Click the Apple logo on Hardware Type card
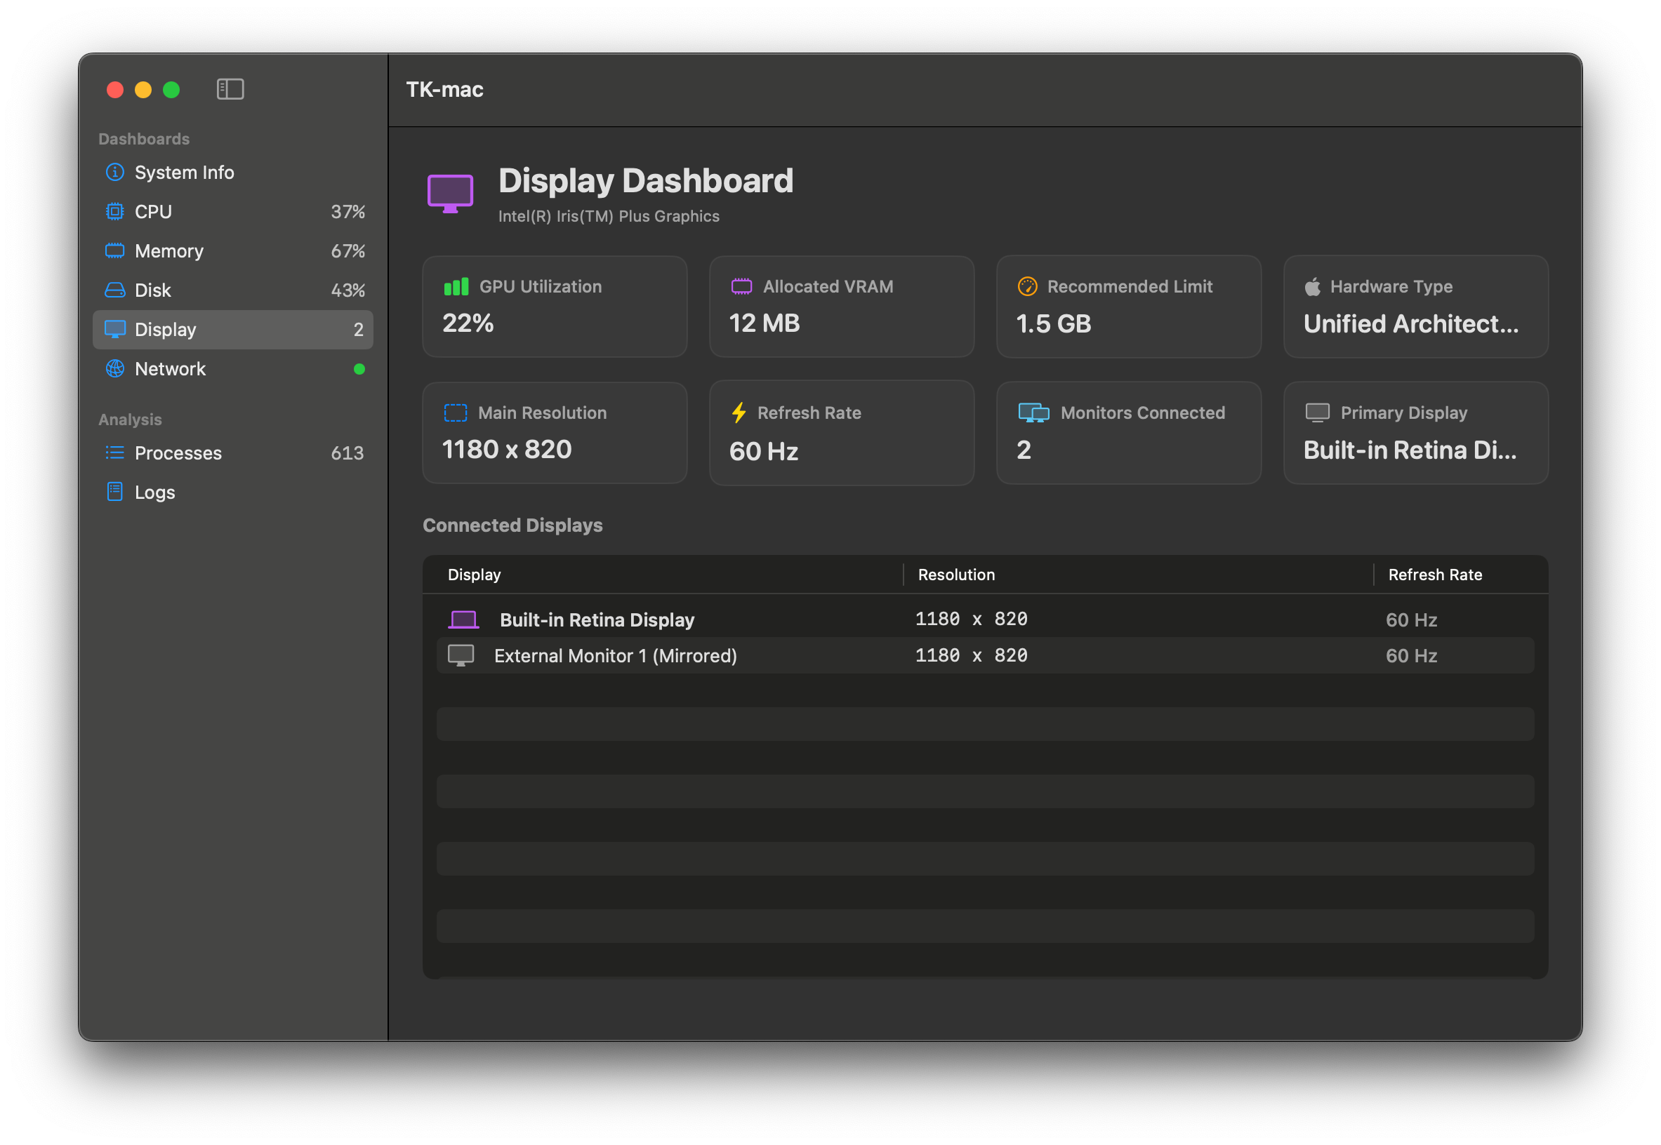The width and height of the screenshot is (1661, 1145). point(1313,286)
